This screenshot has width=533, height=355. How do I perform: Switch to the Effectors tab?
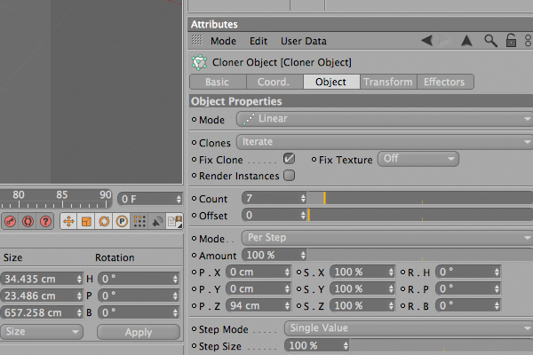(x=444, y=82)
